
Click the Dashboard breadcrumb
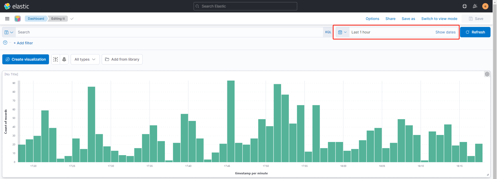click(36, 19)
